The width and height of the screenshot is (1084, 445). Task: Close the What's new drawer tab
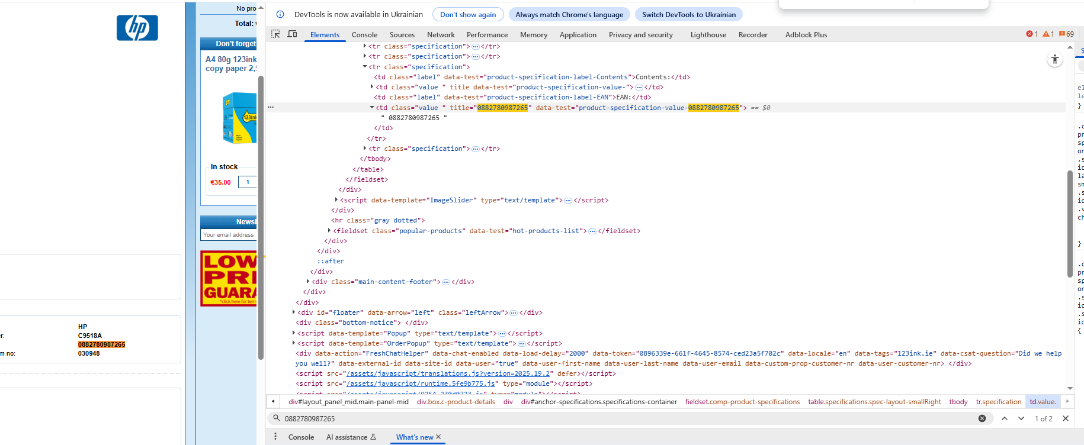pos(438,437)
